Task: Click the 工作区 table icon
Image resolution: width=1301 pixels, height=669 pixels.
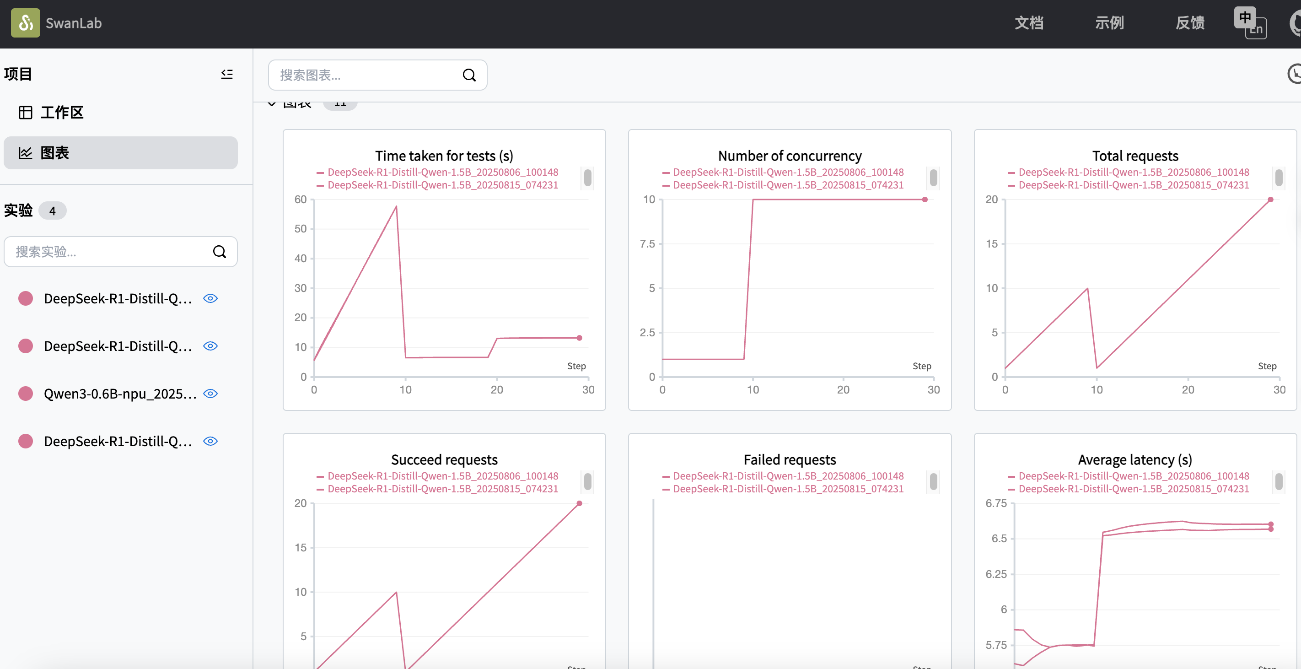Action: [25, 112]
